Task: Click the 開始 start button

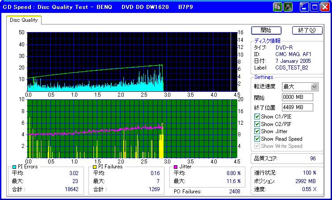Action: [266, 30]
